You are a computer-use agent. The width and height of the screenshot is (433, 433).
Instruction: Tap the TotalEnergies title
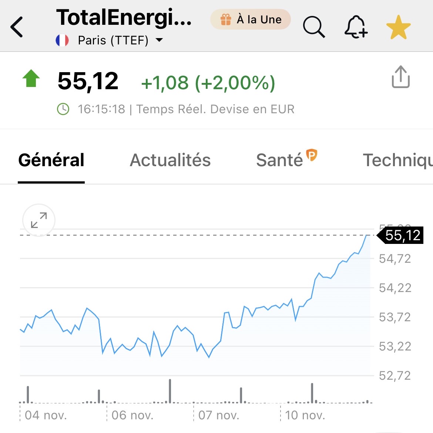124,18
